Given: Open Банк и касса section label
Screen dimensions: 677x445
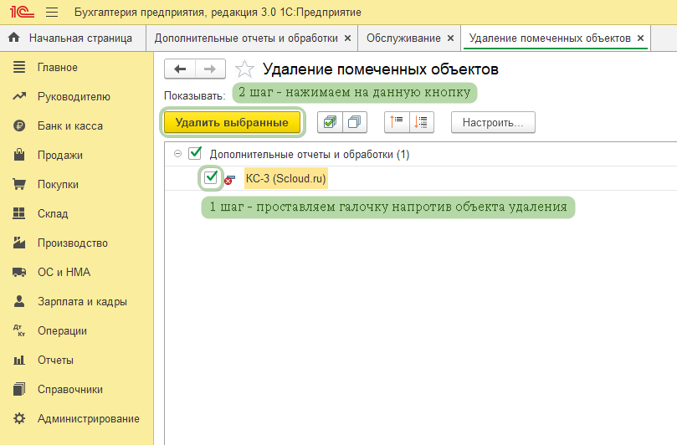Looking at the screenshot, I should pos(70,126).
